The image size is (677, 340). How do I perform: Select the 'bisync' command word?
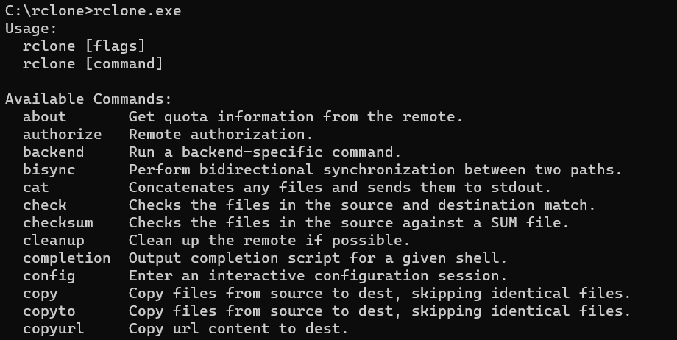coord(49,170)
